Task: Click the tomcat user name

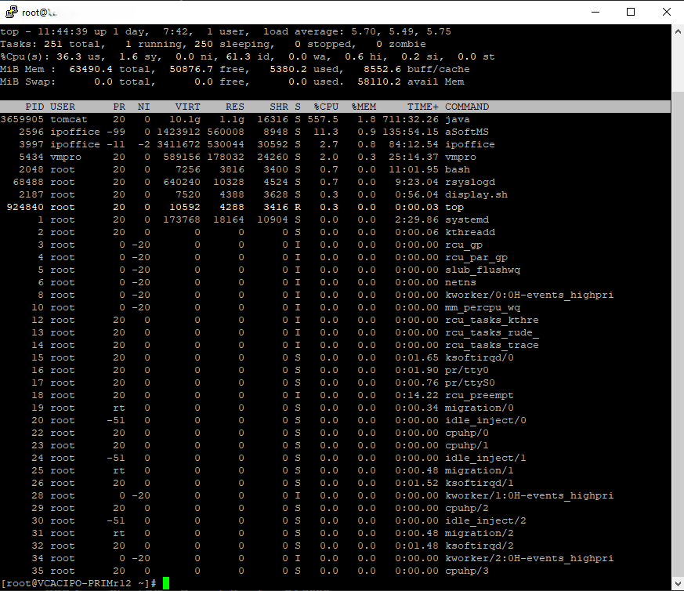Action: [69, 120]
